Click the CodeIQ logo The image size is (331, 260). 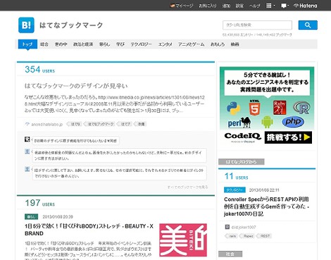[242, 137]
